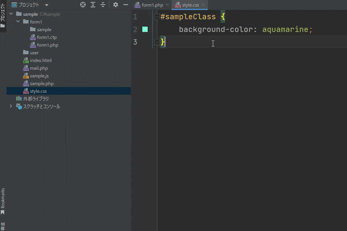Switch to the form1.php tab
Screen dimensions: 347x231
[152, 5]
